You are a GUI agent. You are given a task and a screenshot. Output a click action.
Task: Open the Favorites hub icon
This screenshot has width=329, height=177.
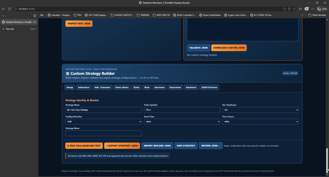[x=300, y=9]
